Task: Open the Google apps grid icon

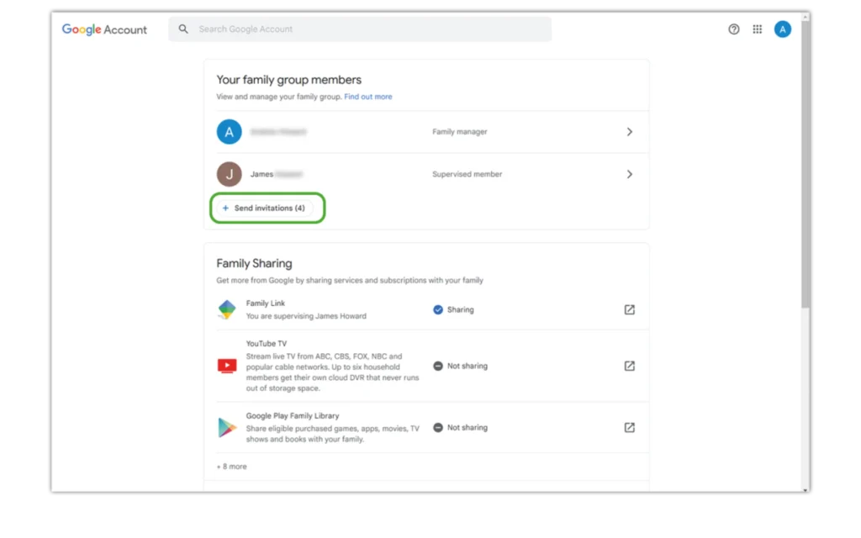Action: coord(758,29)
